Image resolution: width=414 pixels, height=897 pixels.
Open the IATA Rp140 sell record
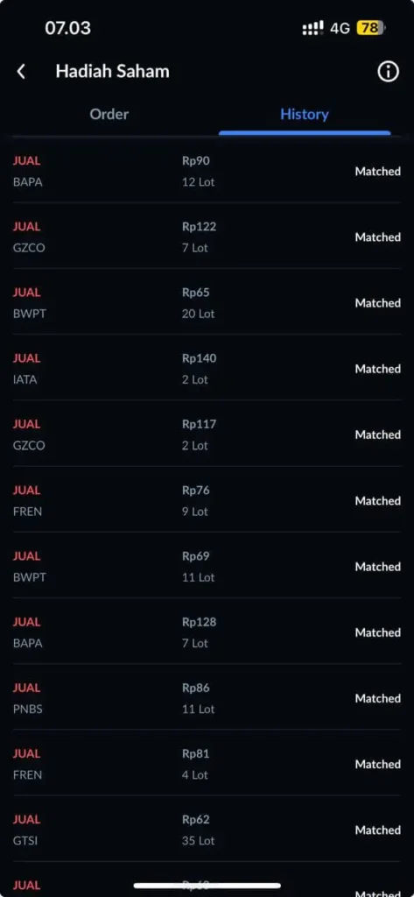pos(207,369)
